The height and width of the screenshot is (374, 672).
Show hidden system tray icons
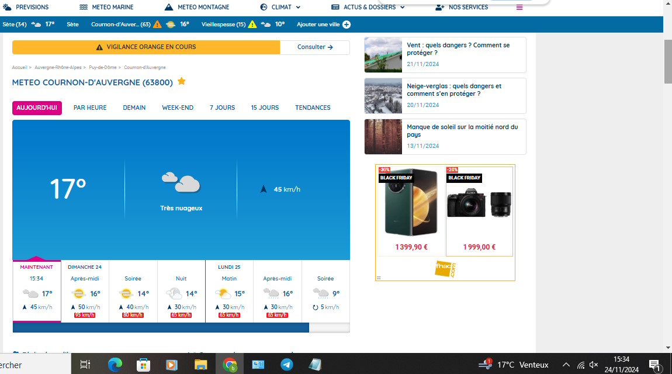566,365
